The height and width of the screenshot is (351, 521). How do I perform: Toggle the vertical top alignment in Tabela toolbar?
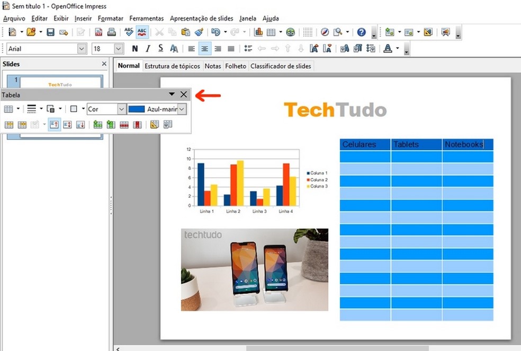click(55, 124)
